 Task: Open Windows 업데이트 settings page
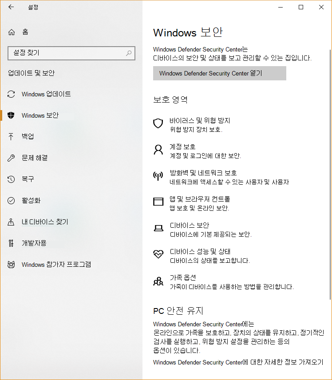pos(46,94)
